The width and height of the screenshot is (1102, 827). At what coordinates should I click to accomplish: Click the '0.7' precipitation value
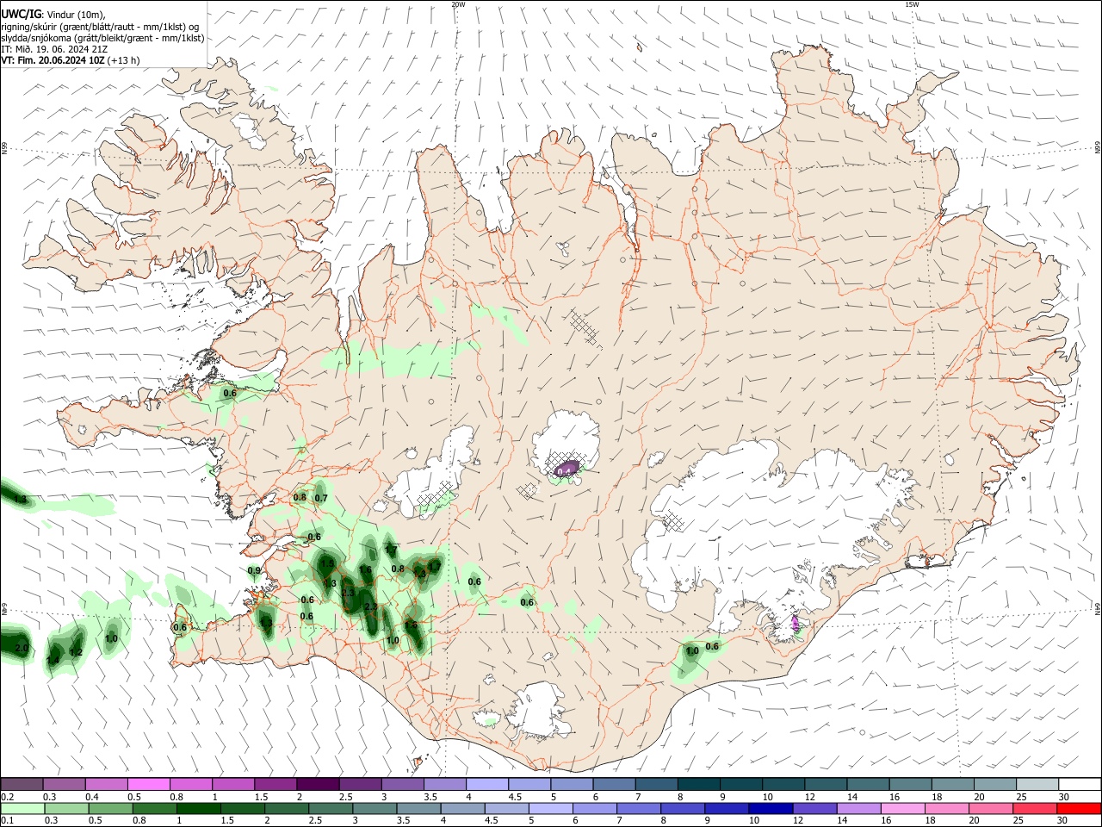tap(321, 498)
